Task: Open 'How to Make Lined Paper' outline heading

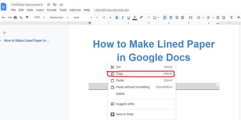Action: point(26,41)
